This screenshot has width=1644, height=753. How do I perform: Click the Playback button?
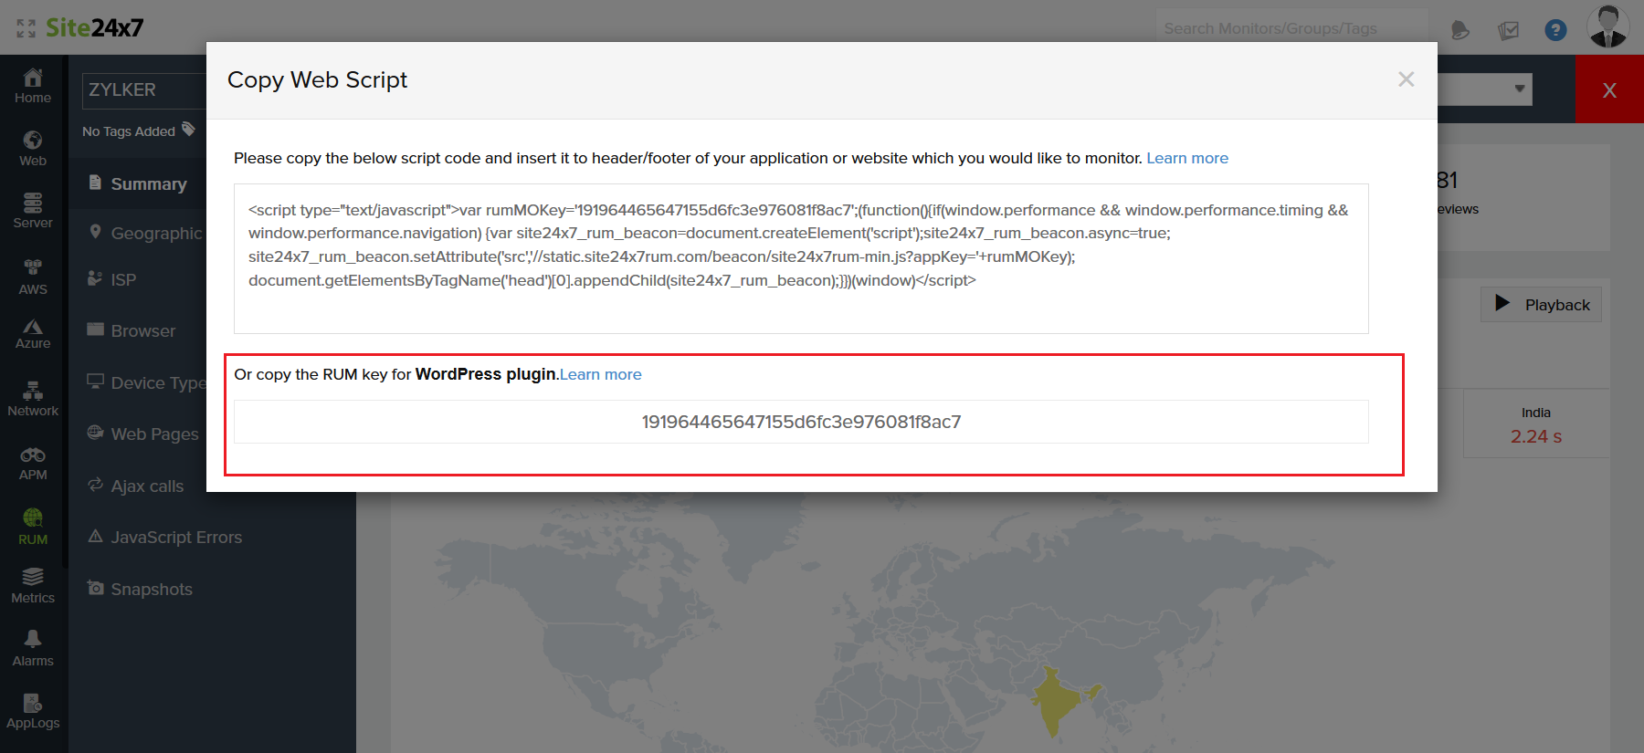[x=1542, y=304]
